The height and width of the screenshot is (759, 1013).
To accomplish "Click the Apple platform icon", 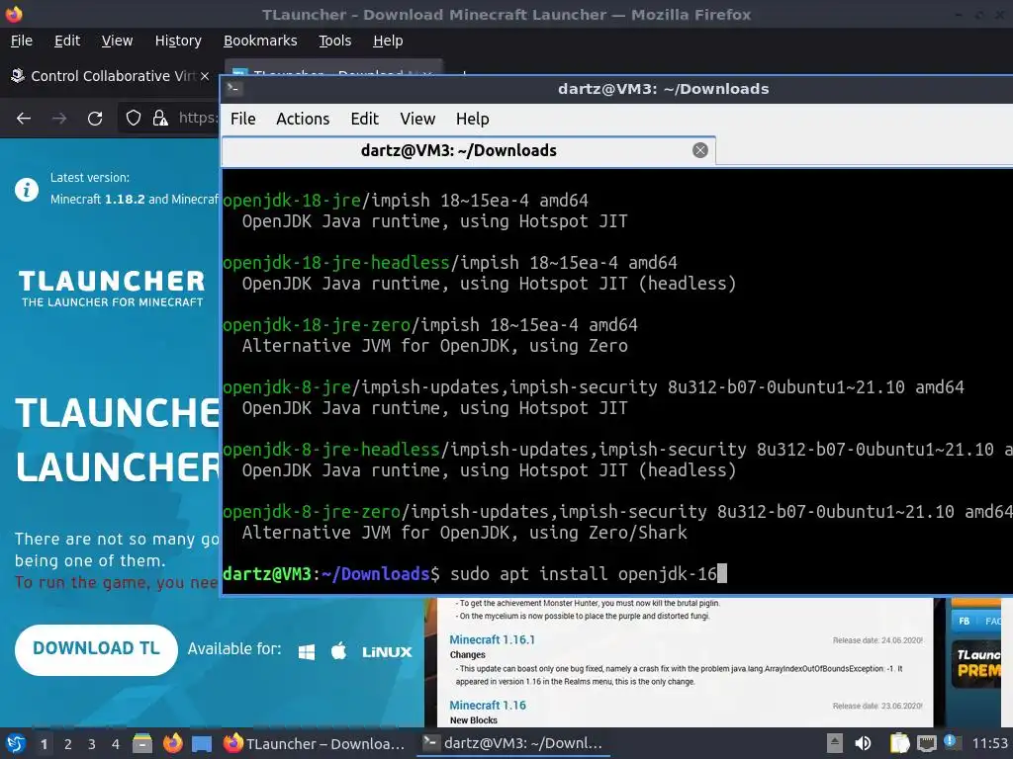I will point(338,650).
